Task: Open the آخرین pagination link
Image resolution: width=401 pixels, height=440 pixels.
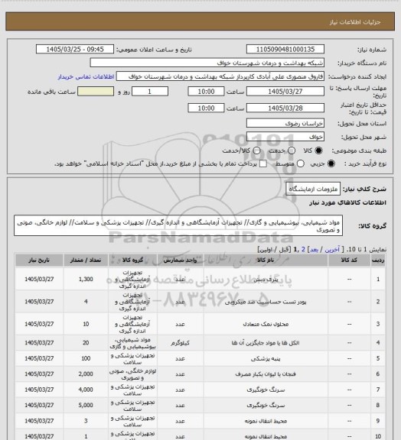Action: 332,250
